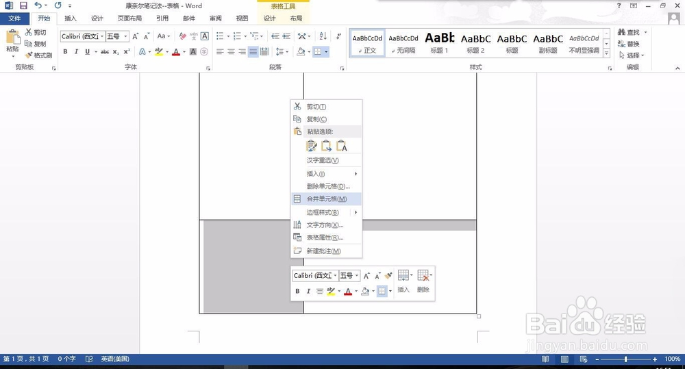Switch to Insert ribbon tab
685x369 pixels.
point(71,18)
